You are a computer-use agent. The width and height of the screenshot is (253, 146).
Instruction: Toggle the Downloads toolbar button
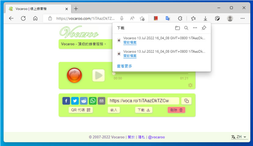[x=205, y=18]
